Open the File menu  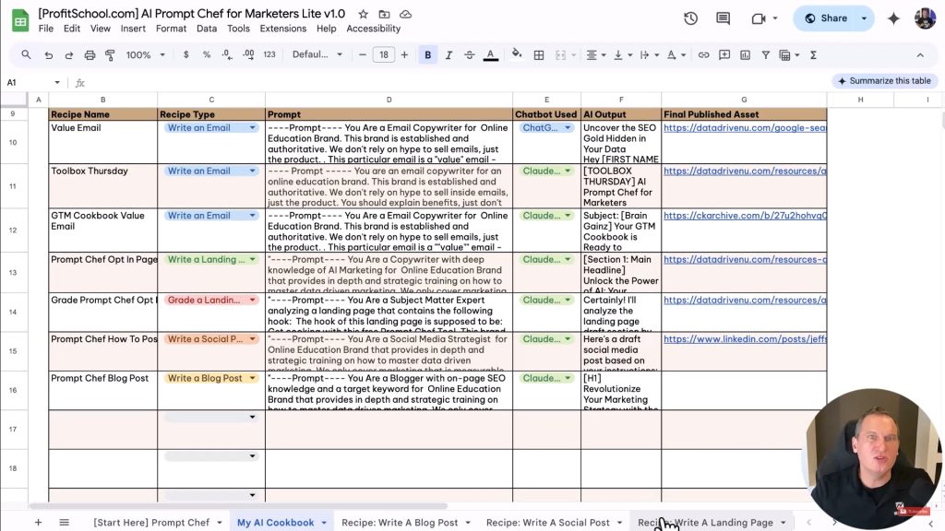(46, 29)
